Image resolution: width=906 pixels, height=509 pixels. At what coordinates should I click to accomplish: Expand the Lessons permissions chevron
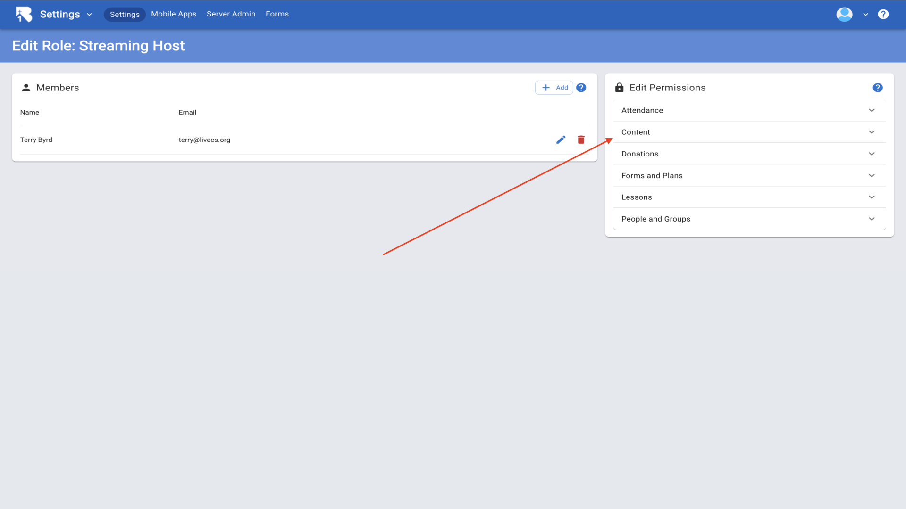click(871, 197)
